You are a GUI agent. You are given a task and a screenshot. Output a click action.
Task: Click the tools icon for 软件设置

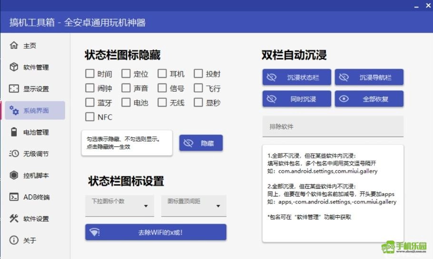point(14,219)
